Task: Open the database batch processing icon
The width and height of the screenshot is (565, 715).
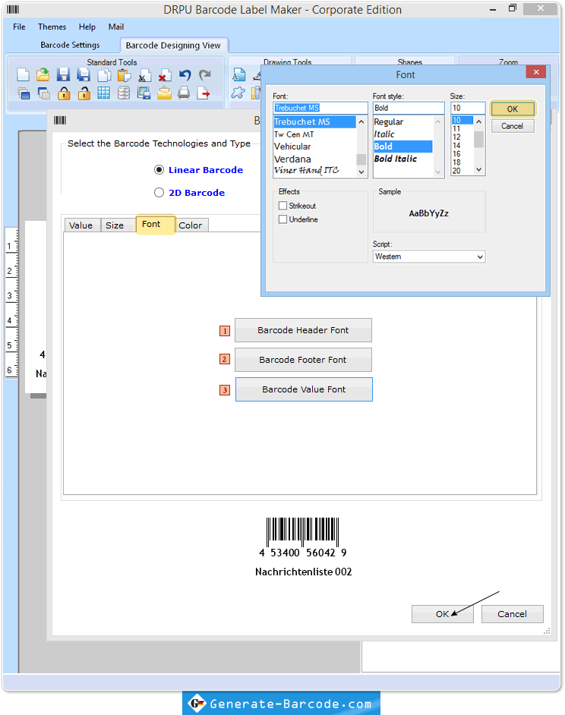Action: coord(124,93)
